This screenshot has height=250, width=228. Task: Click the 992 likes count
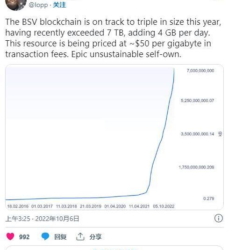tap(24, 237)
